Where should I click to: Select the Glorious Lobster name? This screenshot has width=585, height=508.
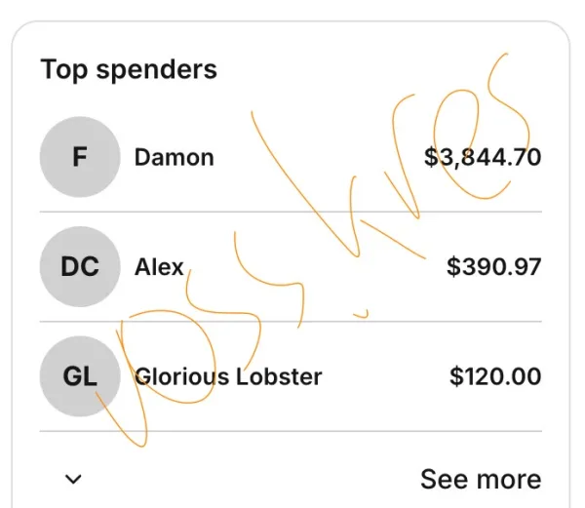[228, 376]
